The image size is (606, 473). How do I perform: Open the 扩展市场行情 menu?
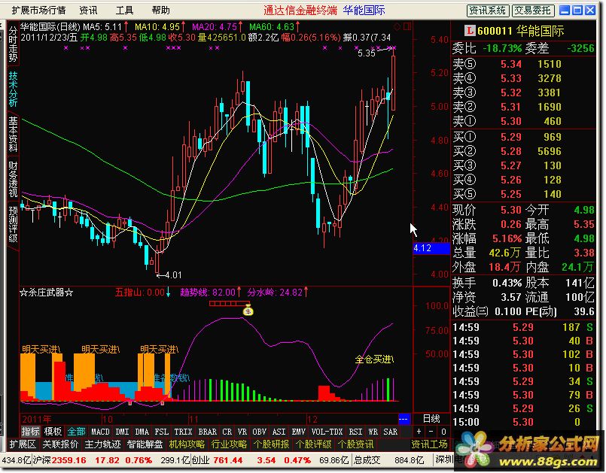(x=38, y=10)
